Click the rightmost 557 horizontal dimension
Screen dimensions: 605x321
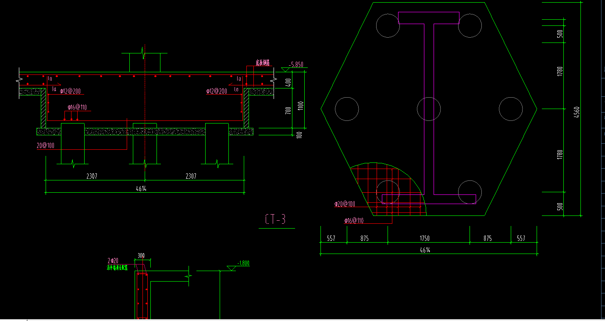[x=521, y=239]
